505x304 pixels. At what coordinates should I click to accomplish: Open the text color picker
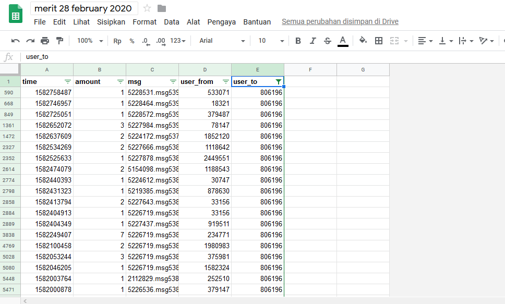tap(343, 41)
